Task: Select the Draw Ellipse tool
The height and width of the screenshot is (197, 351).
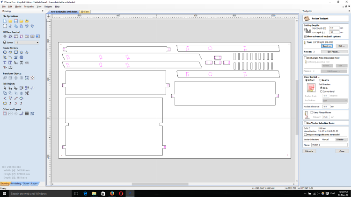Action: click(10, 52)
